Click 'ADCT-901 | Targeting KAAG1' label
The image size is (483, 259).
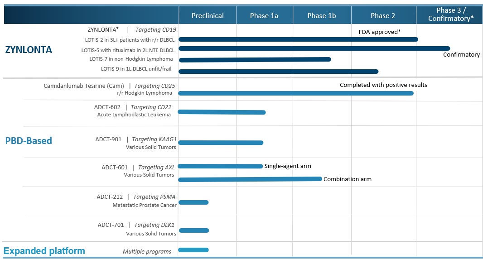click(x=136, y=139)
